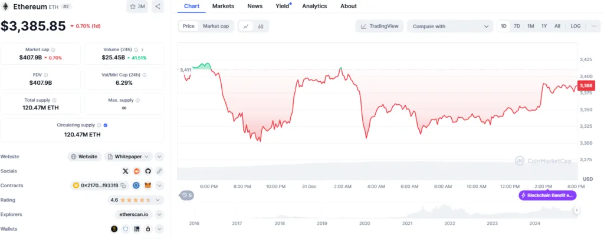The width and height of the screenshot is (604, 239).
Task: Click Circulating supply info icon
Action: 99,125
